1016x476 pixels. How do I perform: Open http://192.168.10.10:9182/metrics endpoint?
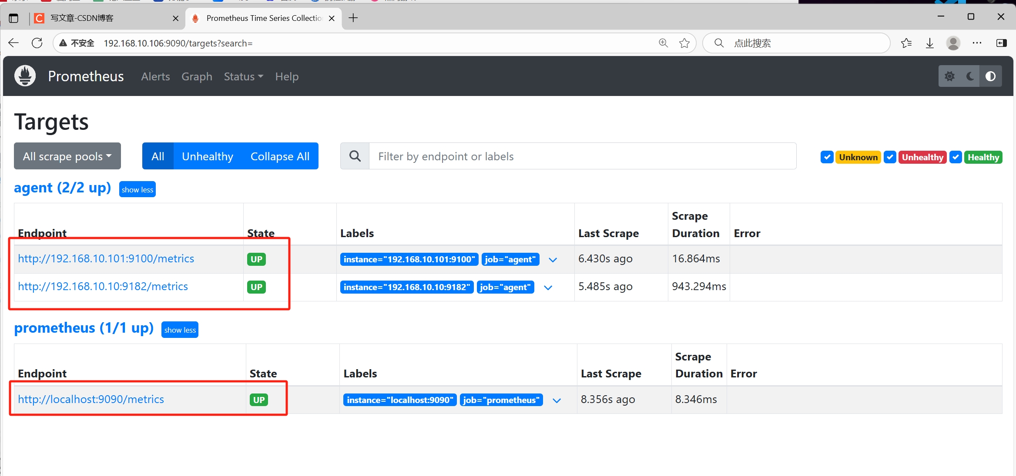pos(103,286)
